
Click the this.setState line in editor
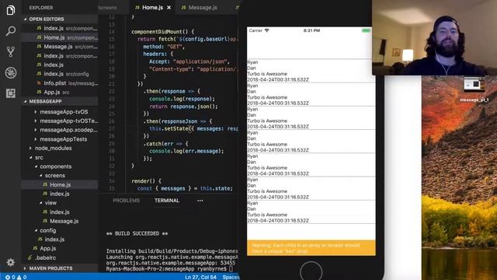tap(193, 129)
